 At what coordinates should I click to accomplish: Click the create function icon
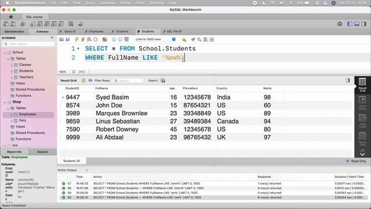click(x=61, y=24)
